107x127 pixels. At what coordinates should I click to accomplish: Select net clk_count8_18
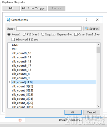22,70
